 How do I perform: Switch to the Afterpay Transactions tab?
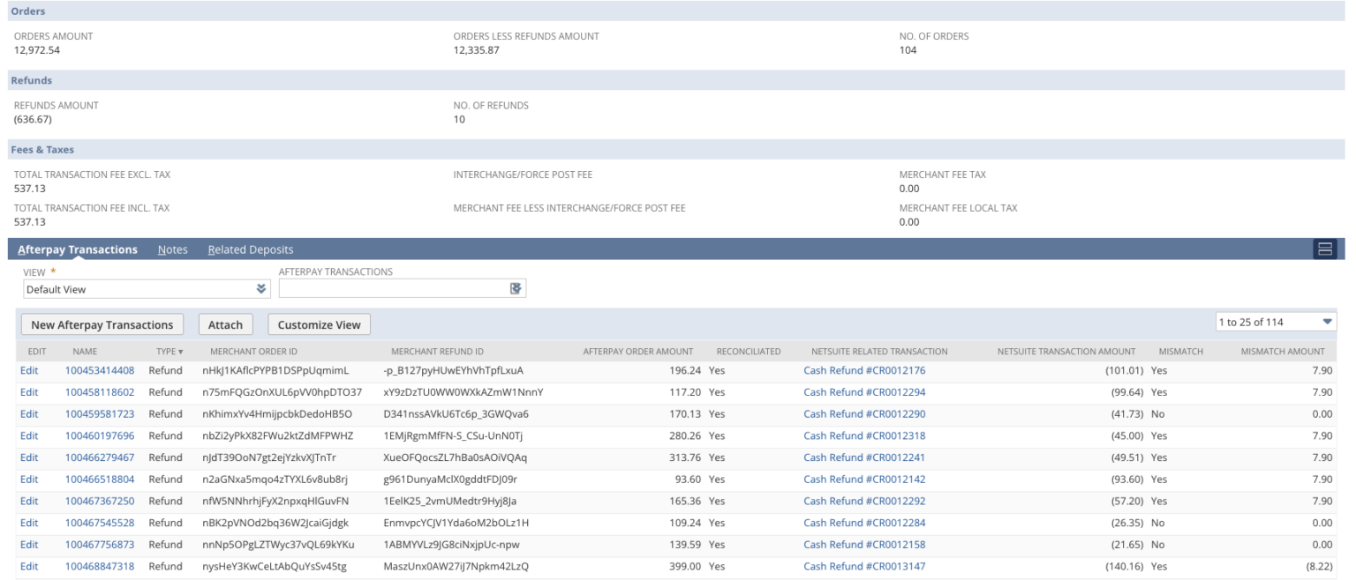click(78, 249)
